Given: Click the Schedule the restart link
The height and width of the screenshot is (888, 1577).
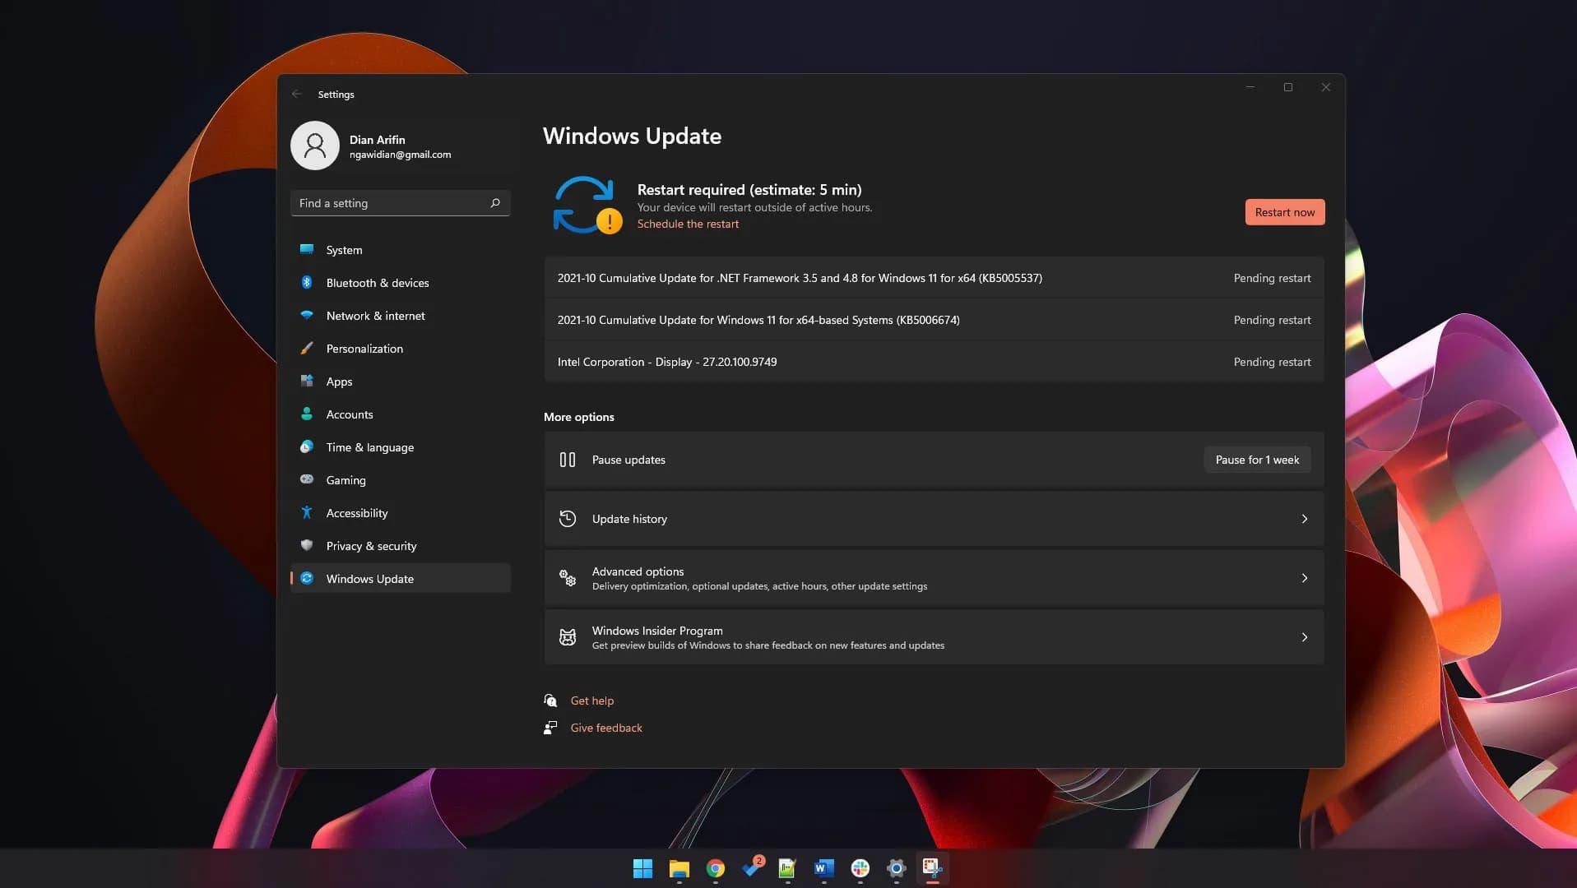Looking at the screenshot, I should tap(688, 224).
